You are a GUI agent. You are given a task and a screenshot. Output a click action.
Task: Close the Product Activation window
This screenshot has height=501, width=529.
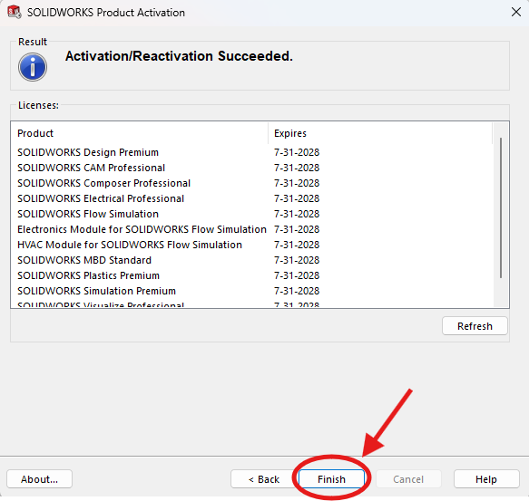click(x=515, y=12)
